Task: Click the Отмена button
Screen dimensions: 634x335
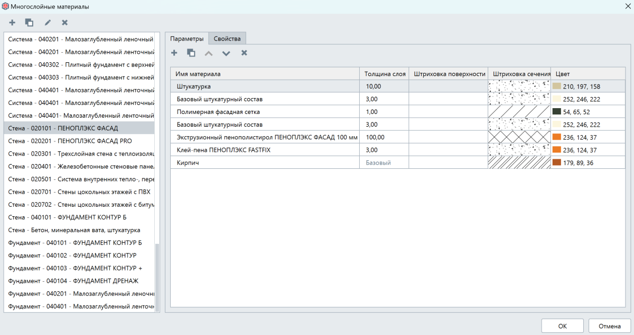Action: pos(609,326)
